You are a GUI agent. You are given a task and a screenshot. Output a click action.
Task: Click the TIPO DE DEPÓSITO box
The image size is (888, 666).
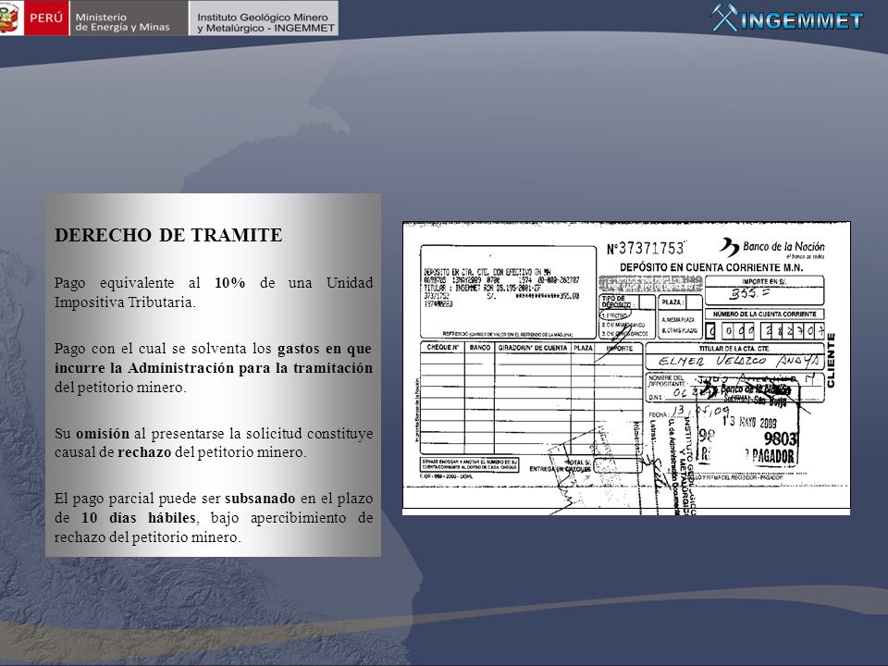(627, 316)
